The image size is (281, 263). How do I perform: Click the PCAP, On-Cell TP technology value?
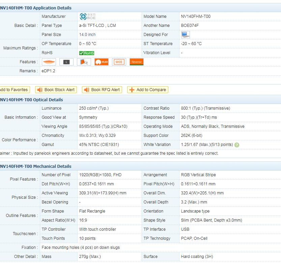tap(194, 238)
